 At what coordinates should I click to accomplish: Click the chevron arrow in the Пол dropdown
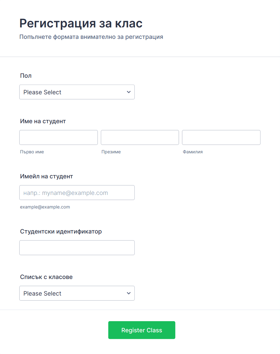tap(129, 92)
